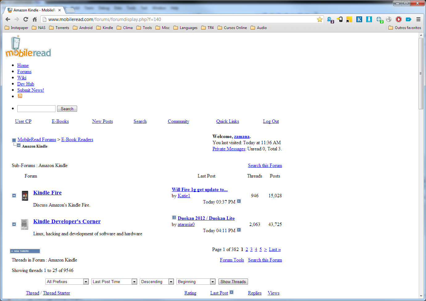
Task: Open the Last Post Time sort dropdown
Action: (114, 282)
